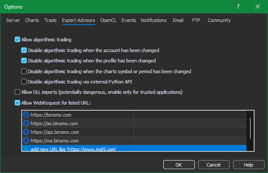The height and width of the screenshot is (173, 268).
Task: Check disable trading via external Python API
Action: 24,82
